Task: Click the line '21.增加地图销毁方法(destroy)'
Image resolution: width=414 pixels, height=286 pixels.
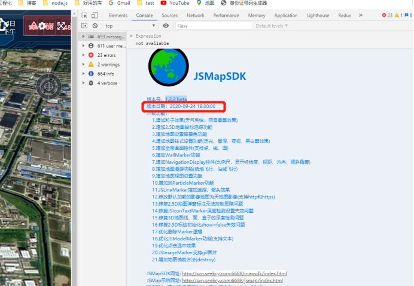Action: tap(184, 260)
